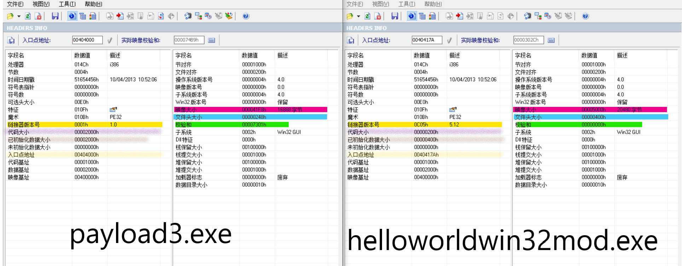682x266 pixels.
Task: Launch disassembler chip icon, helloworldwin32mod.exe window
Action: click(528, 16)
